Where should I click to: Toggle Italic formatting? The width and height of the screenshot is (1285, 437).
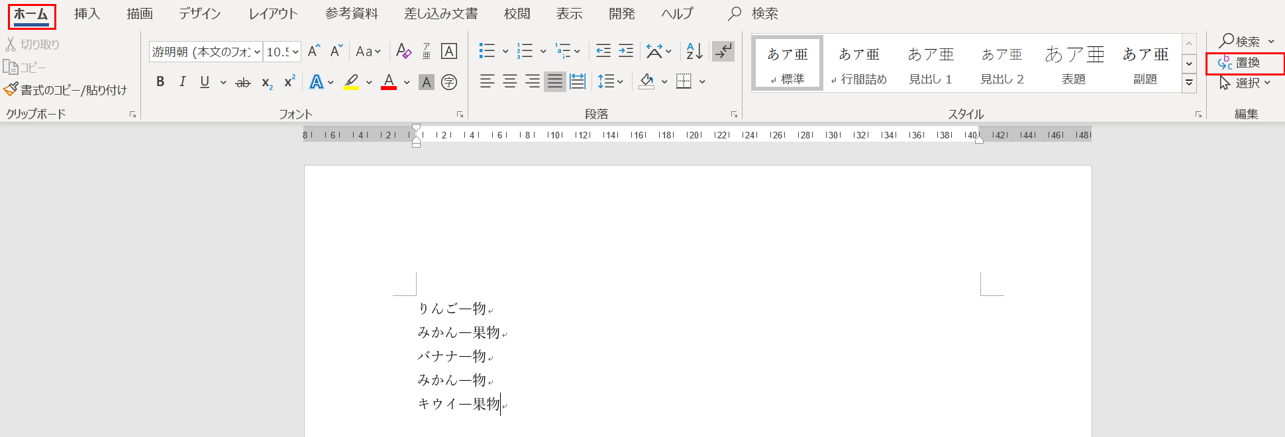point(182,81)
